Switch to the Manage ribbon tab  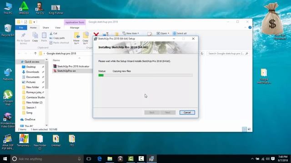tap(75, 28)
